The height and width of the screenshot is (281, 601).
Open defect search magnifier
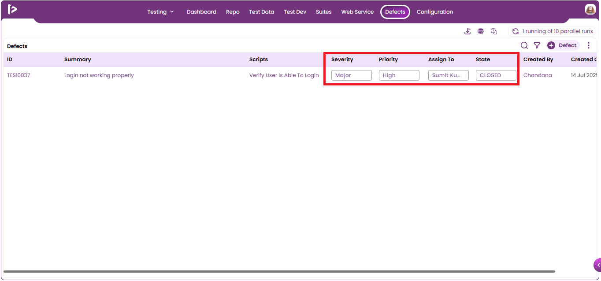click(524, 45)
